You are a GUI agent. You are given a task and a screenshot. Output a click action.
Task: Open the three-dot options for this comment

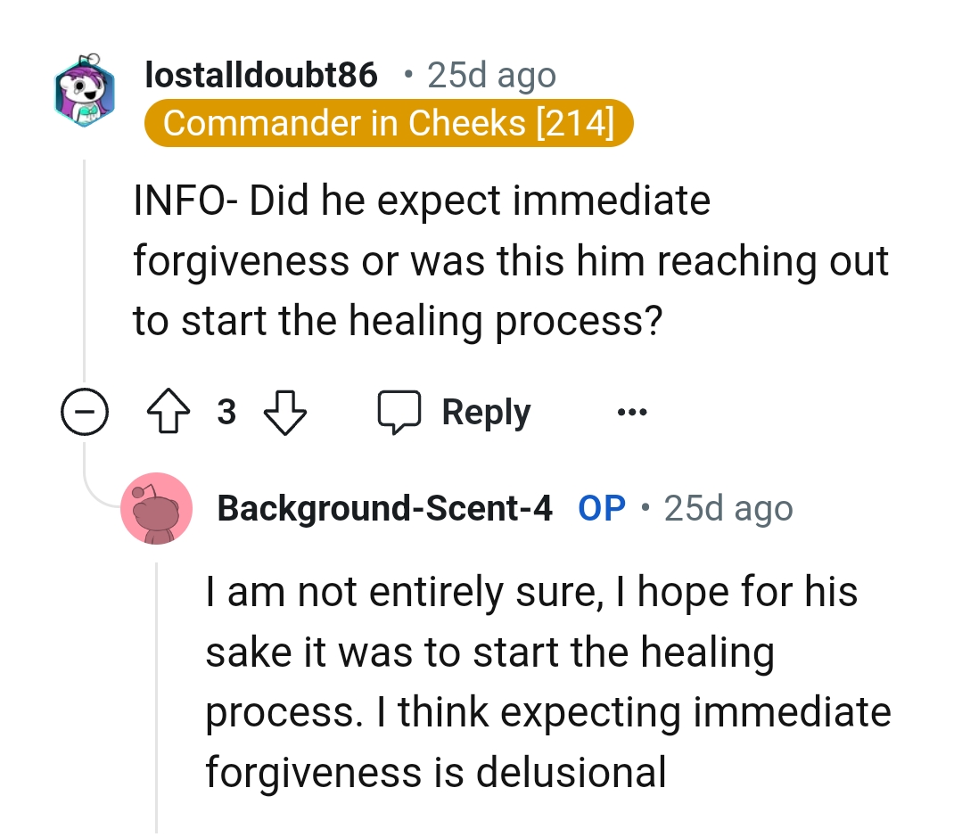632,411
